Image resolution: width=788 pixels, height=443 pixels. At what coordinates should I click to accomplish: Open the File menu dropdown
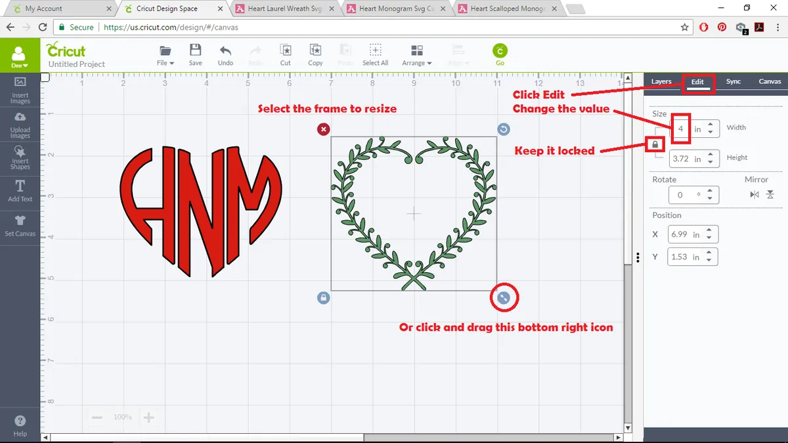[165, 56]
